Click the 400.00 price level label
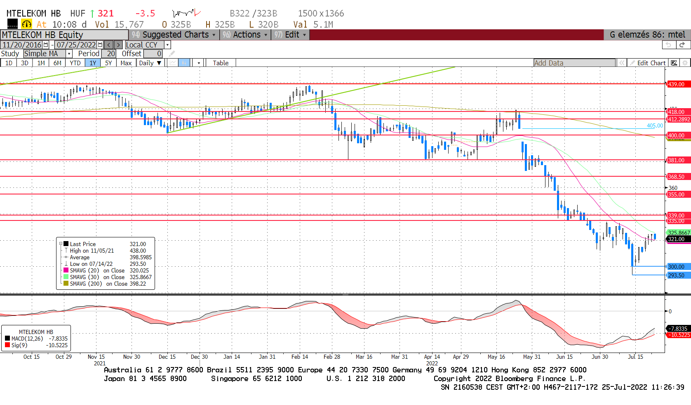Viewport: 691px width, 405px height. coord(678,135)
